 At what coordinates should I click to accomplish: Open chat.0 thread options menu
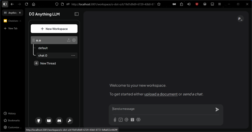pos(73,56)
